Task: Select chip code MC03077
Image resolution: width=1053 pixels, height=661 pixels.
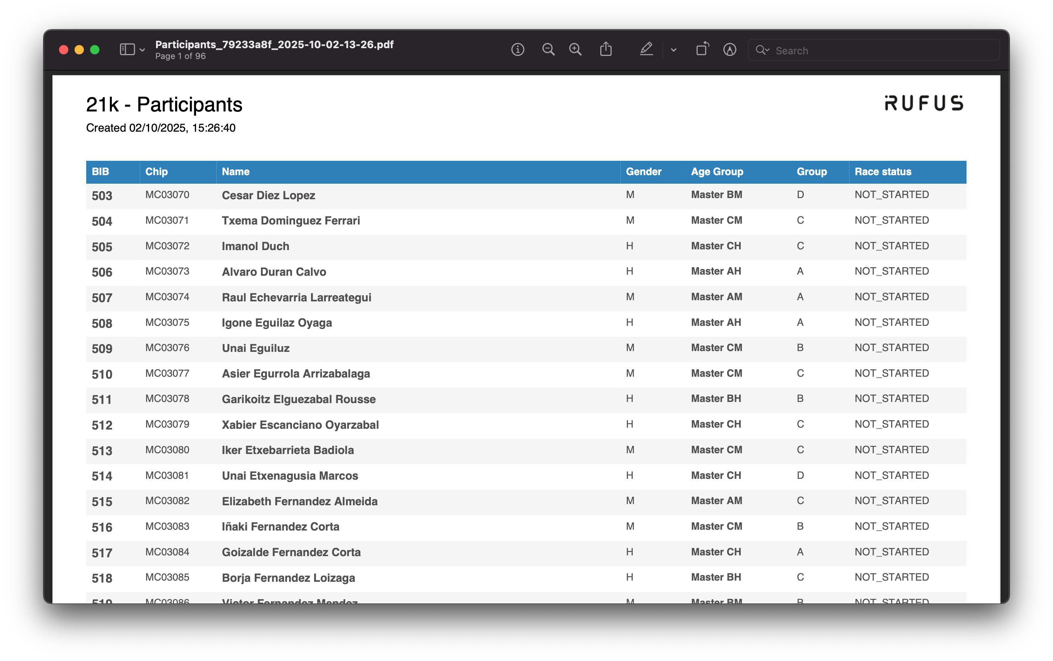Action: tap(167, 373)
